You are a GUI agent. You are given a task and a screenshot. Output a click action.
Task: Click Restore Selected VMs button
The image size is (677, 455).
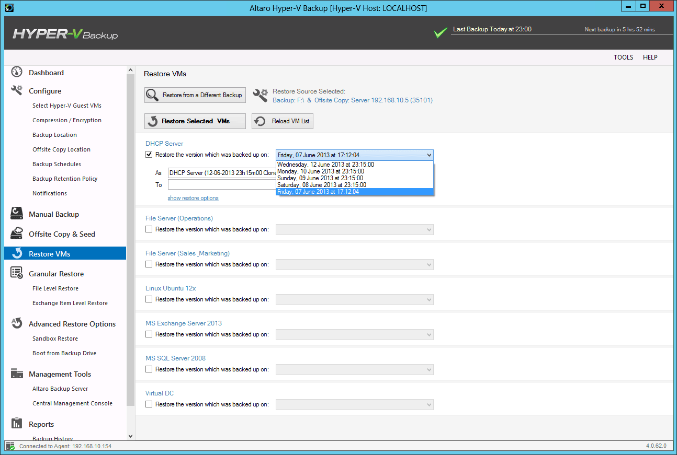[x=195, y=121]
